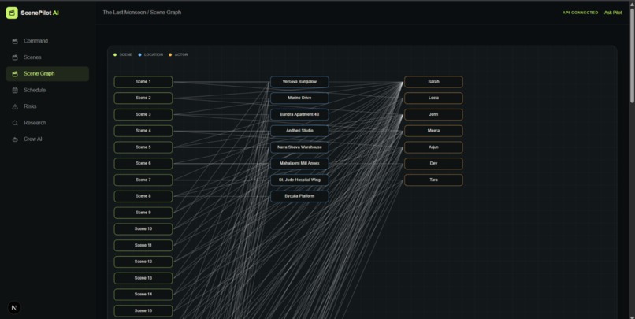
Task: Click the ScenePilot AI logo icon
Action: coord(12,13)
